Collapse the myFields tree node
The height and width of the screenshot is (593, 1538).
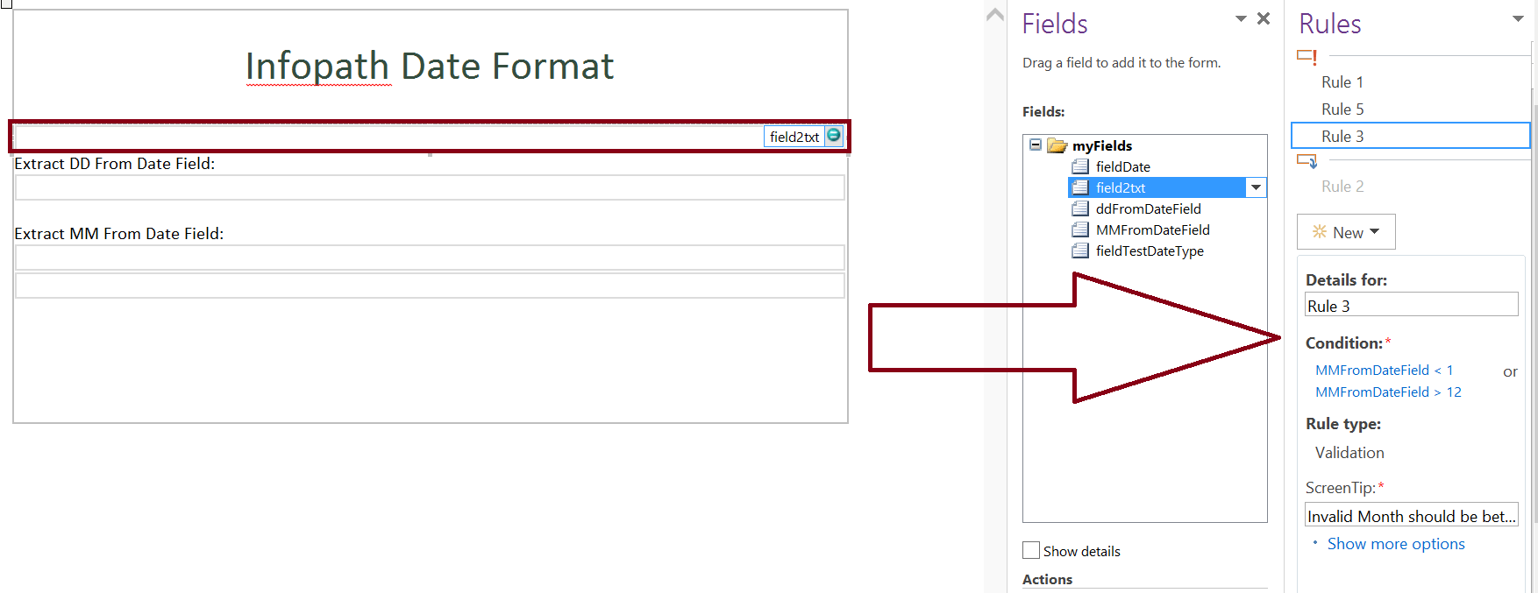click(1035, 145)
